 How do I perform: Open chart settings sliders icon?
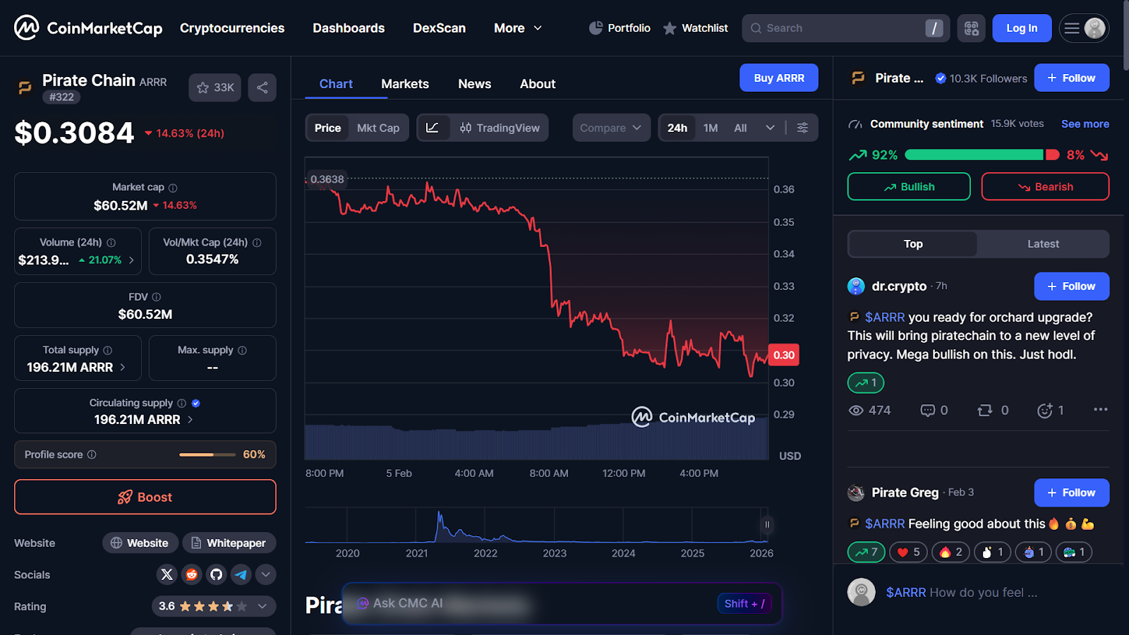click(802, 128)
